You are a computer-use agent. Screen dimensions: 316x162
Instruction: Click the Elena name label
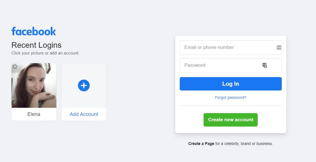[x=34, y=114]
